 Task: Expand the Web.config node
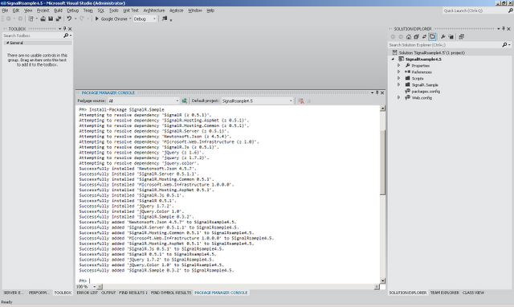pos(399,98)
